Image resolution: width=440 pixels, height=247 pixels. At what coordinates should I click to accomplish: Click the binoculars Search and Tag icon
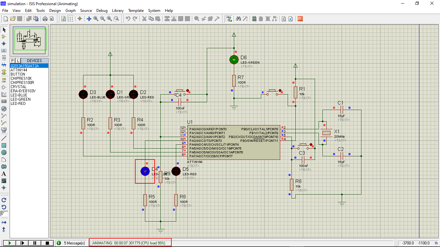(238, 19)
